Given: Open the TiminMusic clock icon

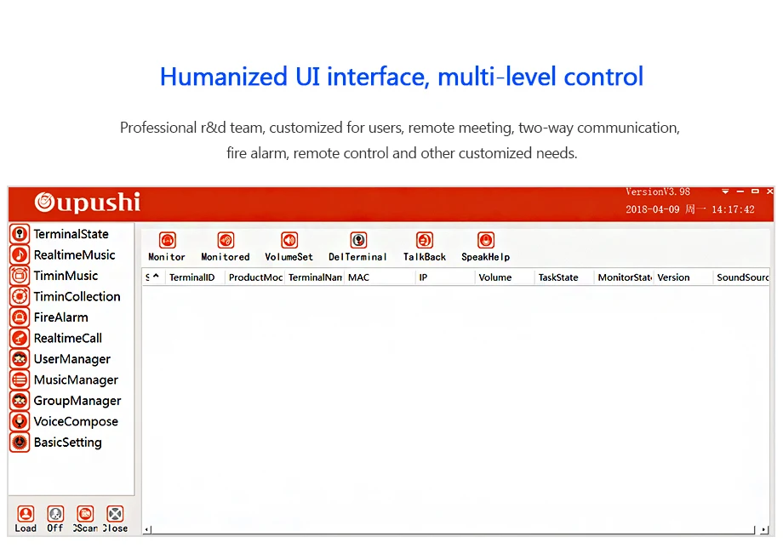Looking at the screenshot, I should [20, 276].
